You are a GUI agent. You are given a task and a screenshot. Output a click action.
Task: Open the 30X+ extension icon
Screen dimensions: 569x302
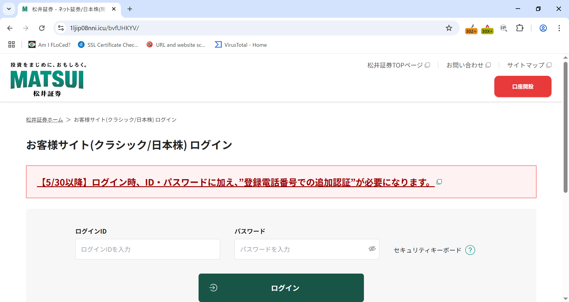coord(487,29)
